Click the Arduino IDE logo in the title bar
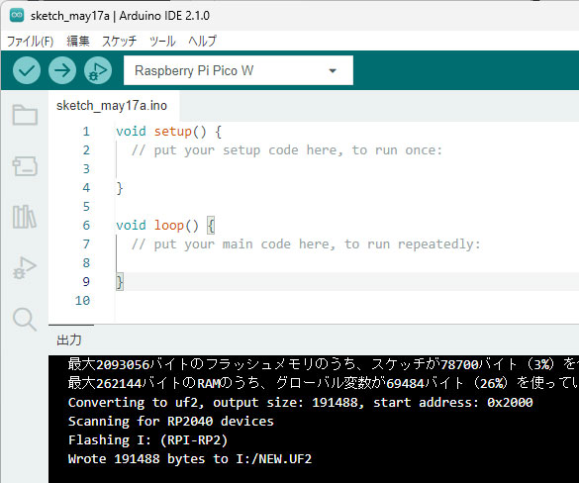 pyautogui.click(x=17, y=16)
